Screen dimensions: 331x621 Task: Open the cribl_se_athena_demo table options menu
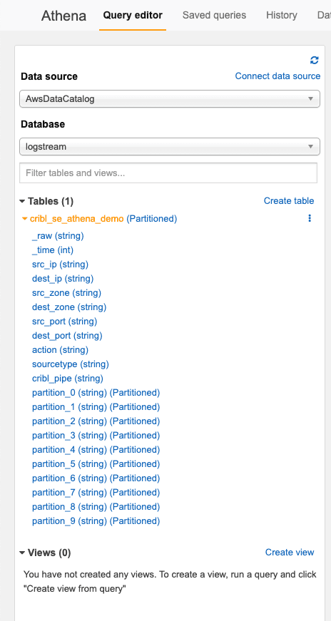point(310,218)
